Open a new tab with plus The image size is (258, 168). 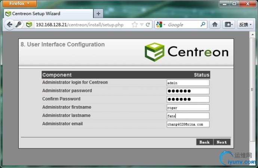click(98, 14)
